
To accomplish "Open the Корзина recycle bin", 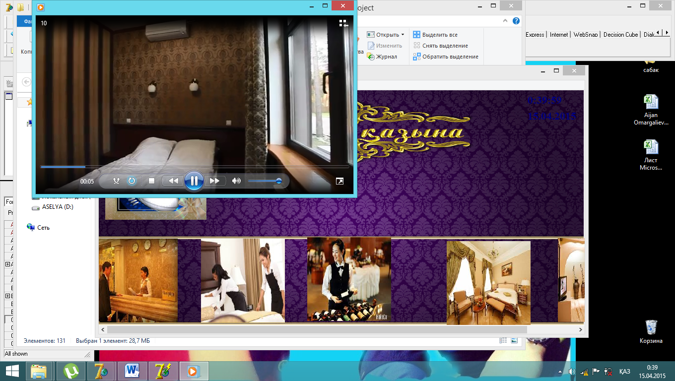I will (x=651, y=331).
